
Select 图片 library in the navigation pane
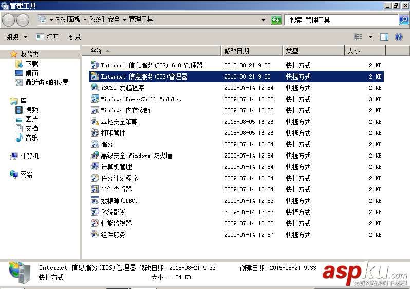pyautogui.click(x=32, y=119)
